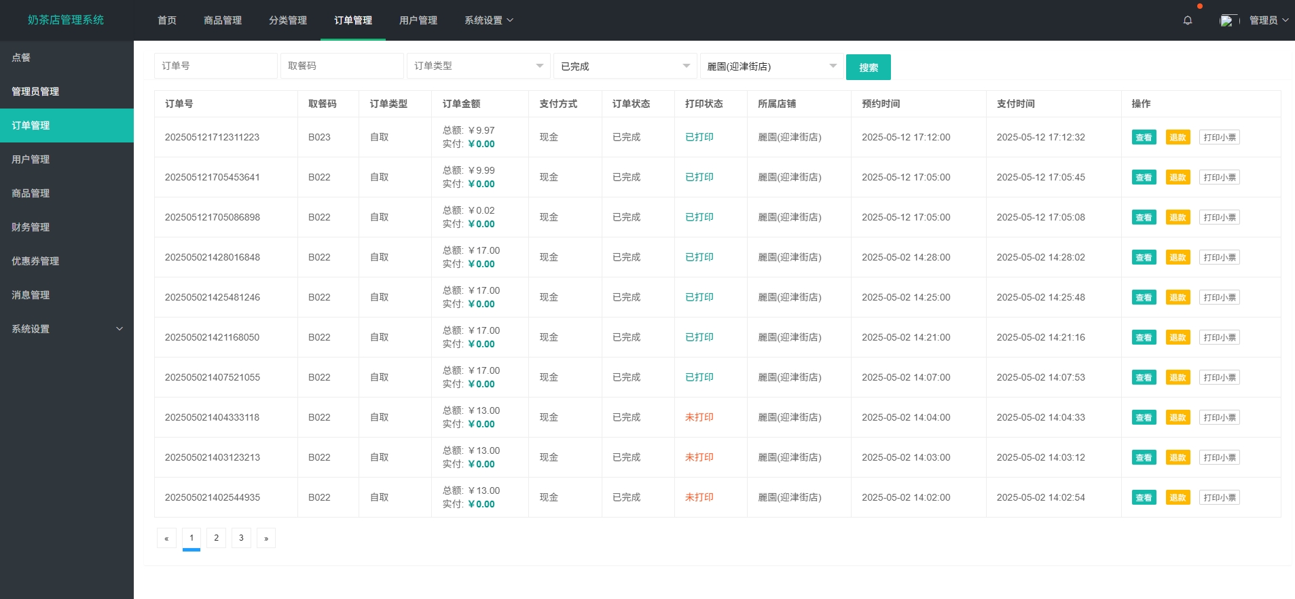This screenshot has height=599, width=1295.
Task: Expand the 管理员 account dropdown
Action: click(1269, 20)
